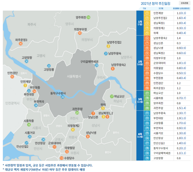Select map marker 29 under 구리갈매역세권
This screenshot has width=193, height=172.
[96, 65]
